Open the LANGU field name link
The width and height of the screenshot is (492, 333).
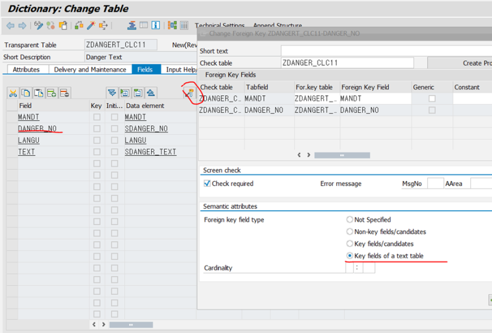click(28, 140)
